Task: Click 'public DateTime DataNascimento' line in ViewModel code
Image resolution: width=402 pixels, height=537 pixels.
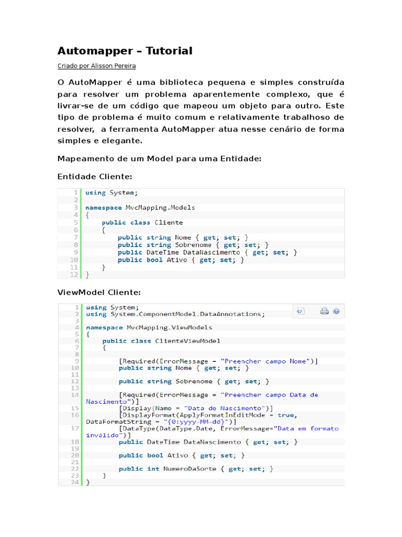Action: [208, 442]
